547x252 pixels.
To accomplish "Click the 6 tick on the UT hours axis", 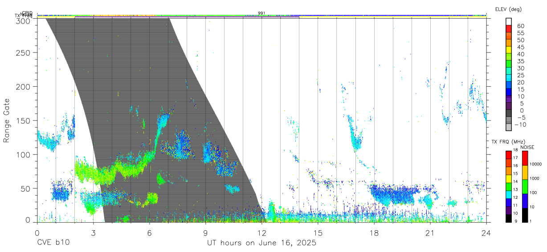I will pos(149,232).
